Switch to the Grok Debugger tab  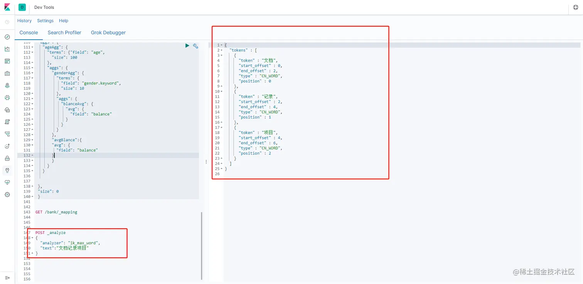[x=108, y=33]
